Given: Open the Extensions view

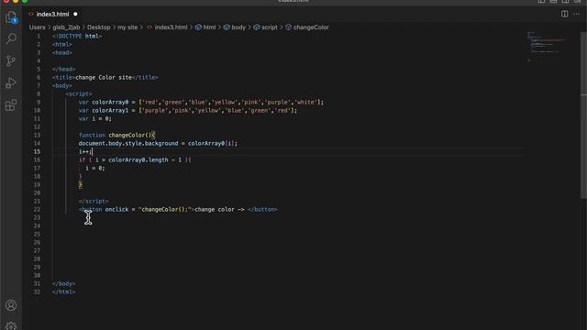Looking at the screenshot, I should coord(11,105).
